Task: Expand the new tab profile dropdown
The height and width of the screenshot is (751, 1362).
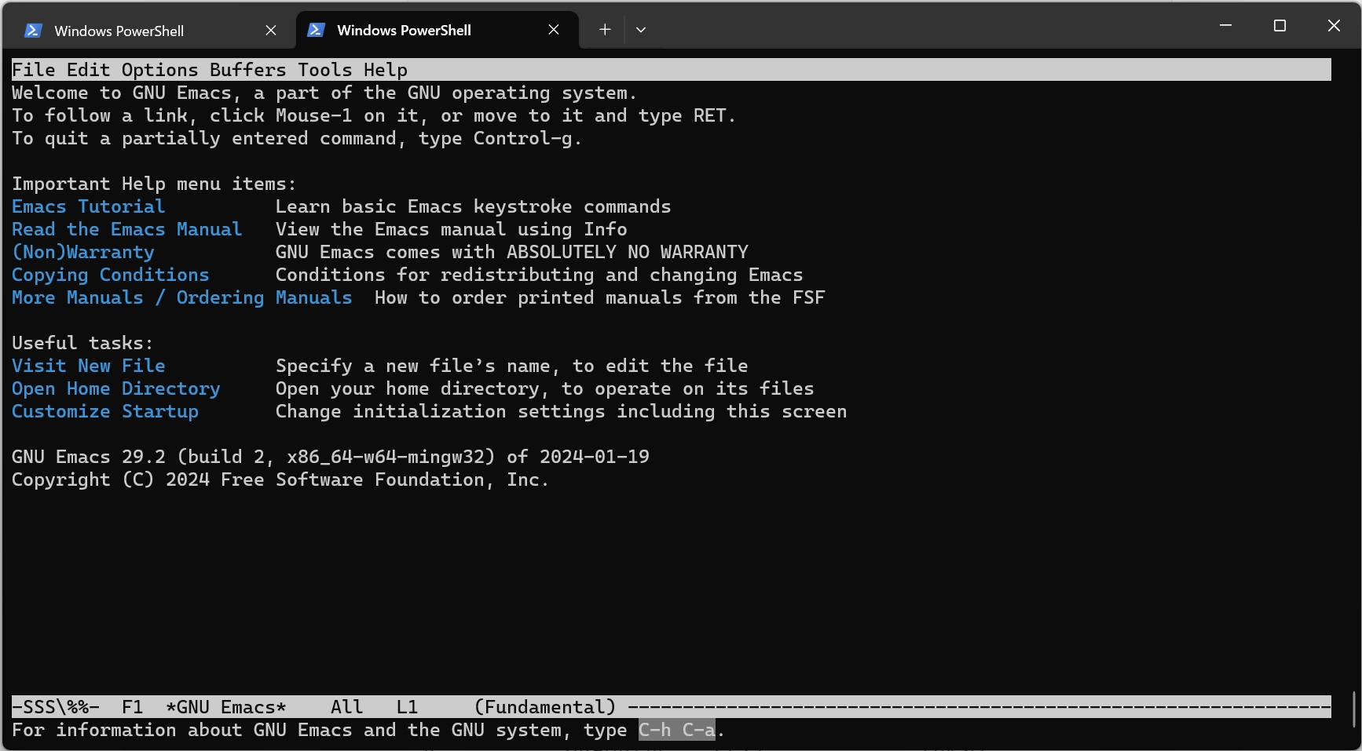Action: [641, 30]
